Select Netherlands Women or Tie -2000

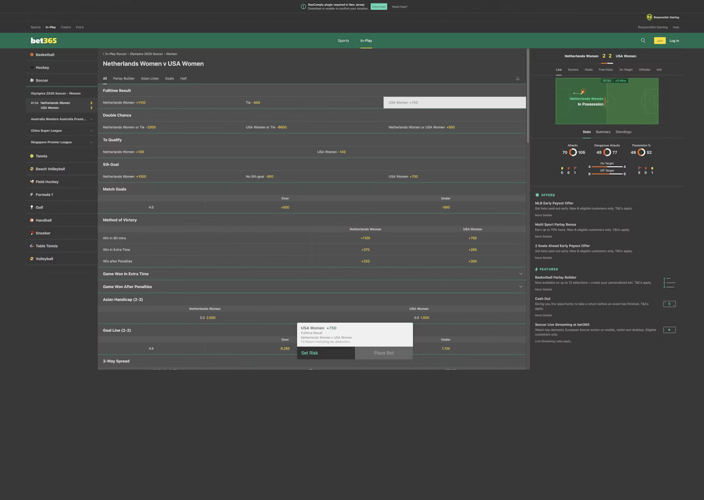[x=170, y=127]
